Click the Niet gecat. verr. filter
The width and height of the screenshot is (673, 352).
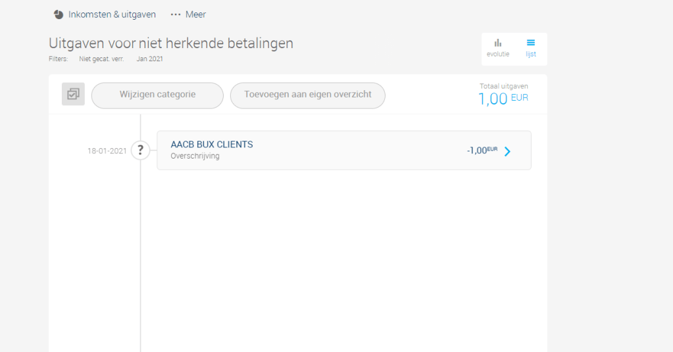point(102,59)
